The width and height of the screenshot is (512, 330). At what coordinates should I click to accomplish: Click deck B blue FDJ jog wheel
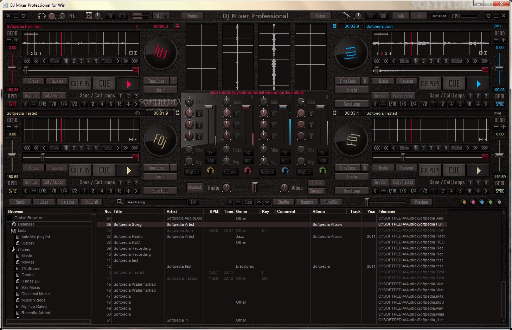coord(351,53)
